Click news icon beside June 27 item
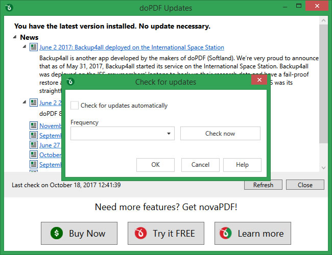Screen dimensions: 332x255 [33, 145]
